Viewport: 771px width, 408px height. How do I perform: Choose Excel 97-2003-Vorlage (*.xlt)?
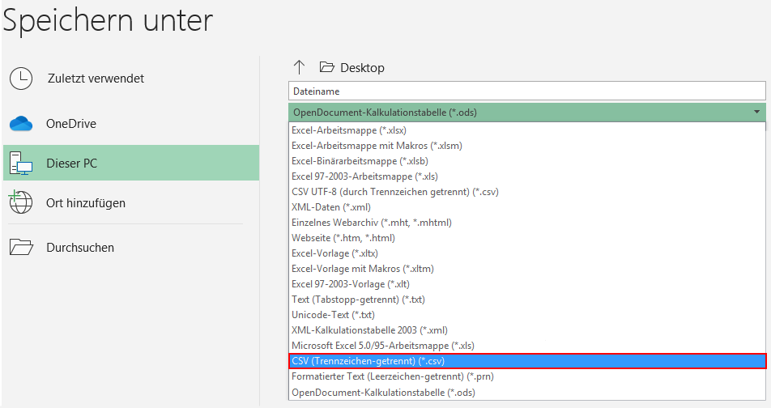[x=527, y=284]
